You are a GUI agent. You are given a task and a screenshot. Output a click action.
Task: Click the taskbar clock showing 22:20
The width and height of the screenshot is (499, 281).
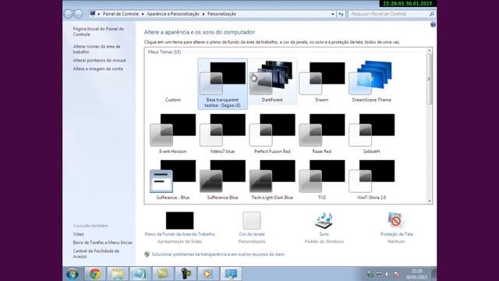[x=416, y=274]
